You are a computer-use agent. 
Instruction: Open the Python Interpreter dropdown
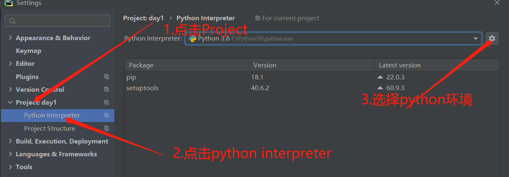pos(476,38)
